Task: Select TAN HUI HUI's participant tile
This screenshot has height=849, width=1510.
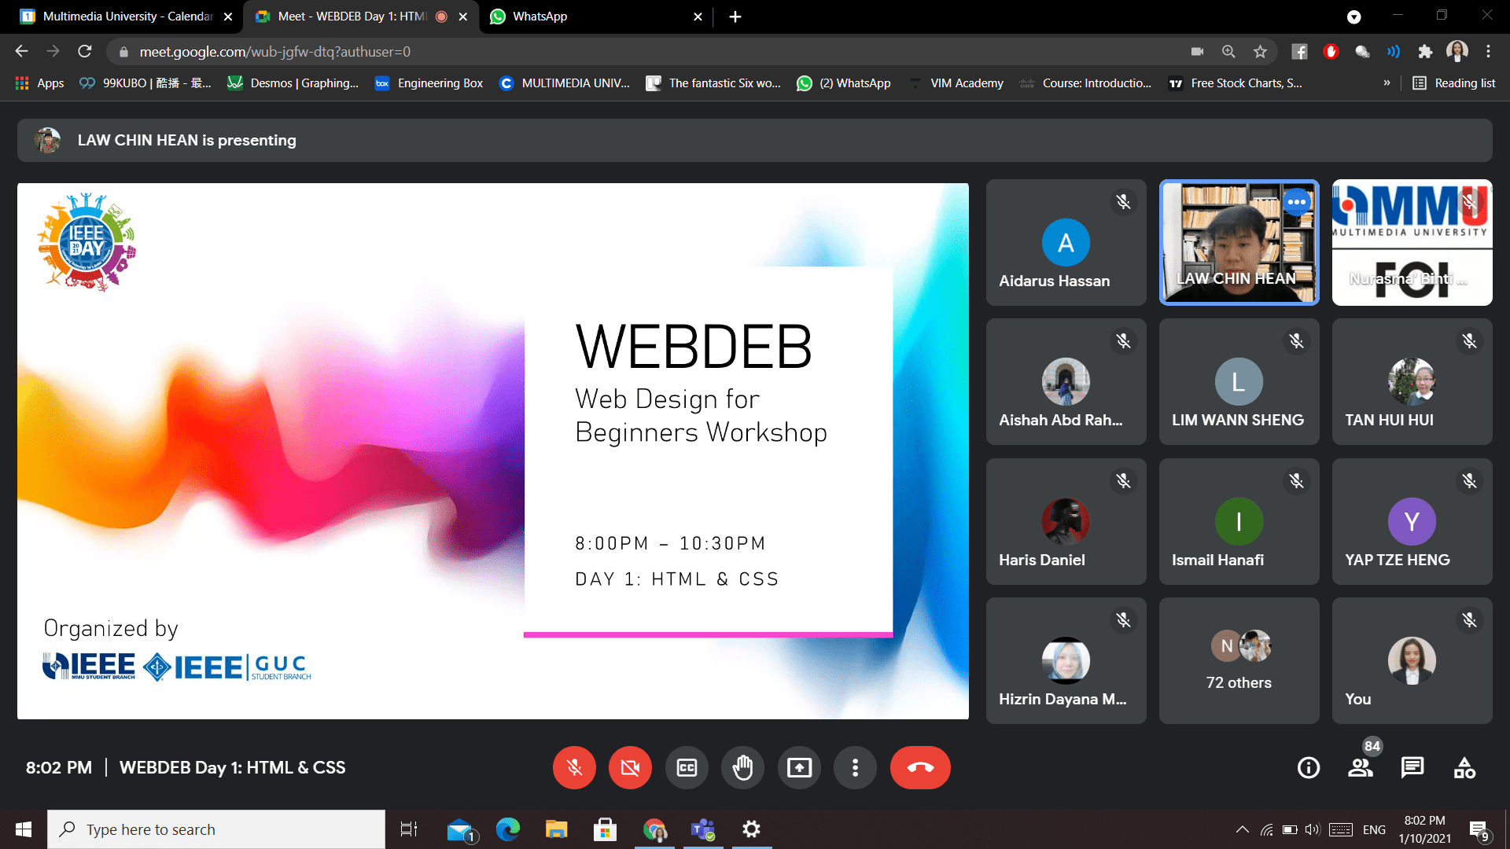Action: coord(1412,381)
